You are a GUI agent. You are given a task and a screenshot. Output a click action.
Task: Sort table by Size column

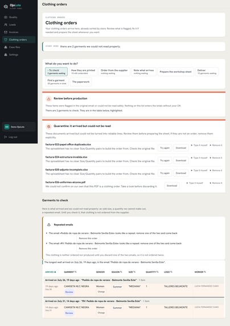pos(132,272)
